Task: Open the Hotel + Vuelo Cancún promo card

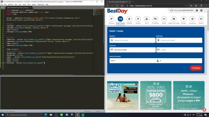Action: pyautogui.click(x=189, y=95)
